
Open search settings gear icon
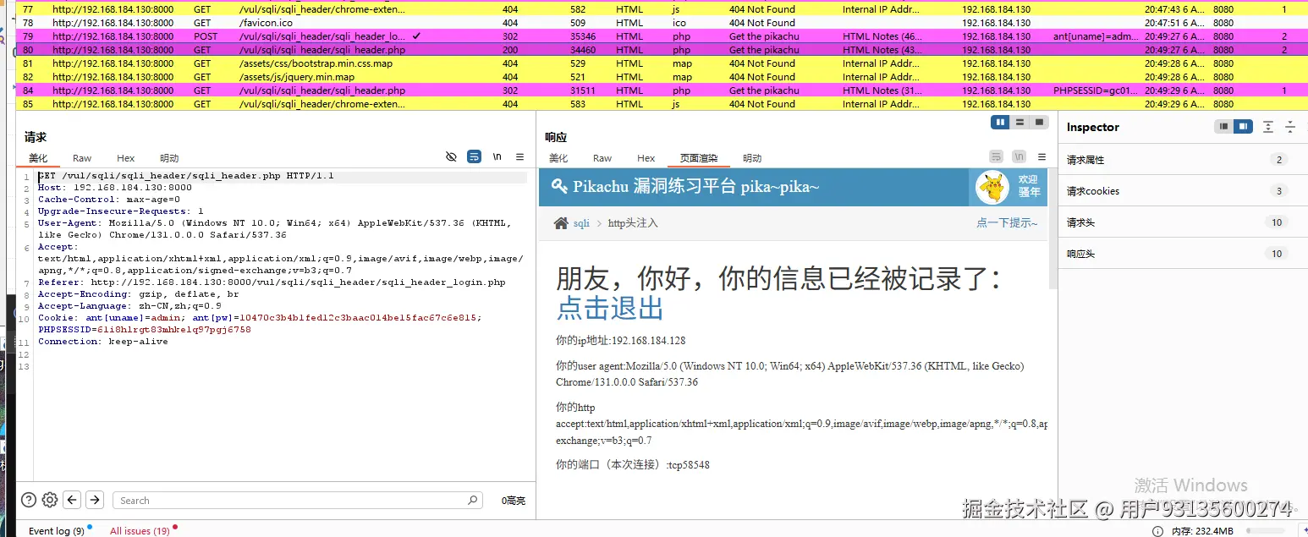(x=50, y=500)
